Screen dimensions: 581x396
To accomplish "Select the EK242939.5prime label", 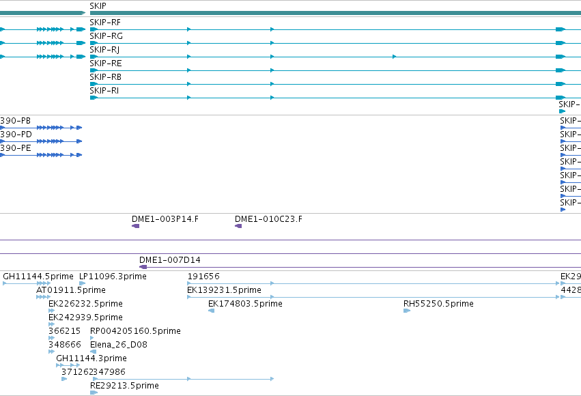I will point(85,317).
